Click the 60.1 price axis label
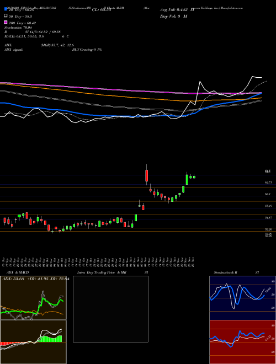 [x=267, y=194]
